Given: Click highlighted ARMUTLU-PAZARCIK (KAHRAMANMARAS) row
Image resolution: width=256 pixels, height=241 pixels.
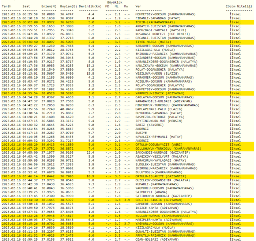Looking at the screenshot, I should (x=128, y=236).
